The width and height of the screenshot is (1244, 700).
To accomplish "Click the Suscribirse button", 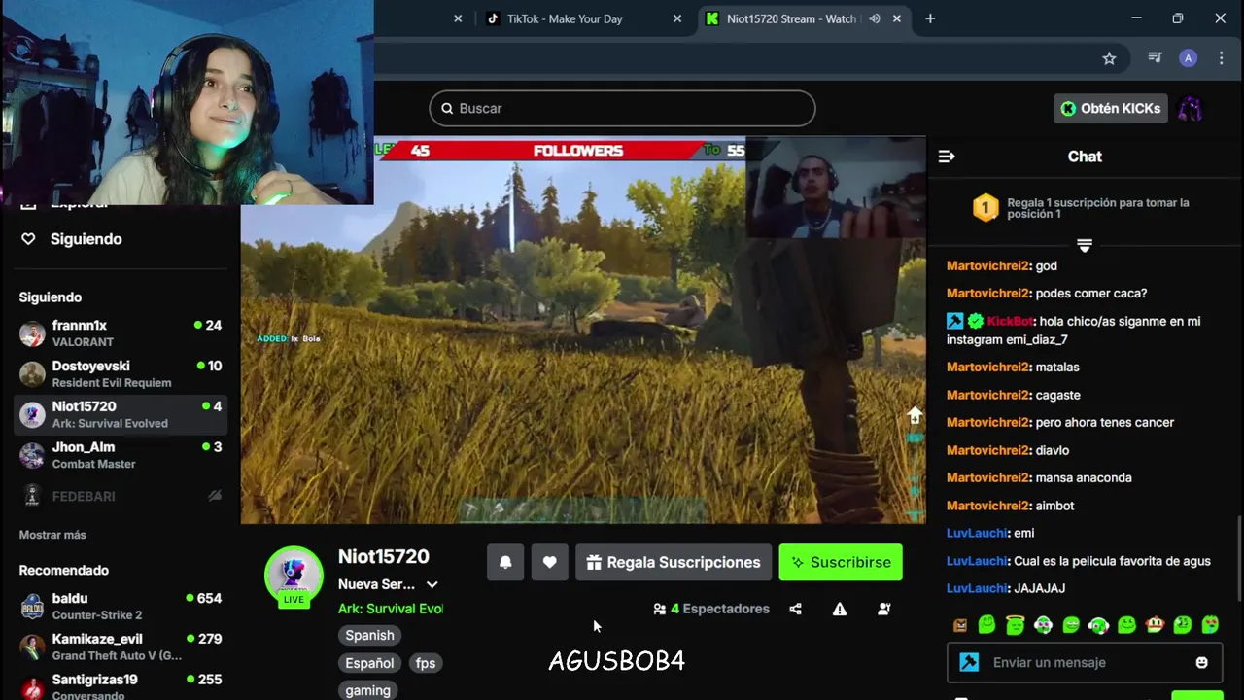I will [x=841, y=562].
